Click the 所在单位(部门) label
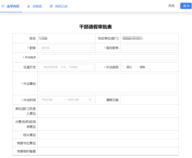 click(x=108, y=38)
